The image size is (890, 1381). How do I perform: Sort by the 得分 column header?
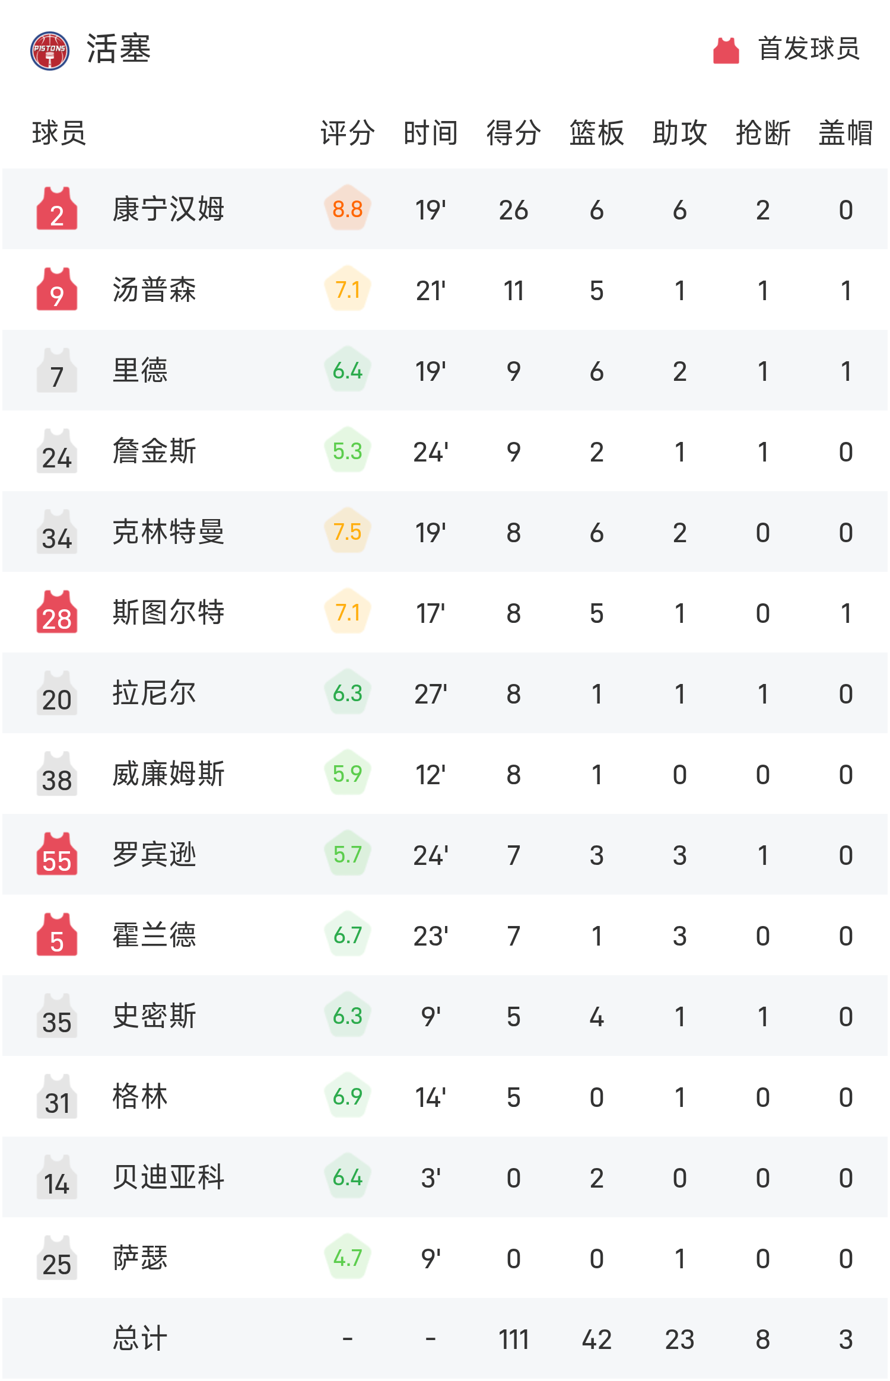(x=513, y=132)
